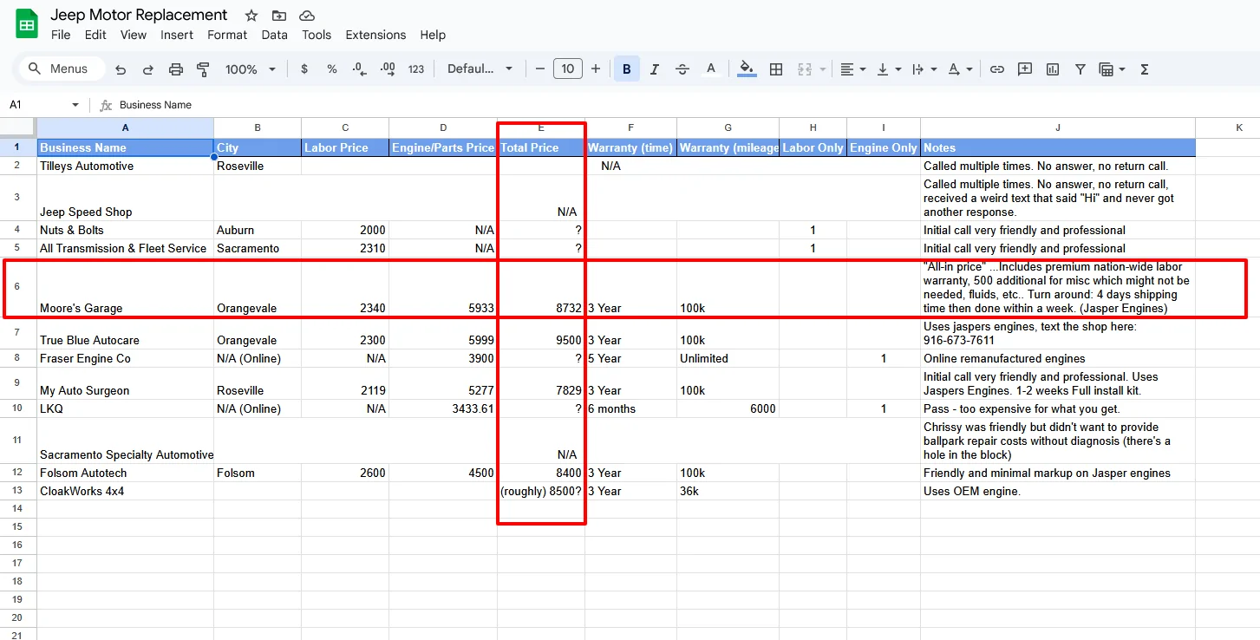Create a filter

[1080, 69]
